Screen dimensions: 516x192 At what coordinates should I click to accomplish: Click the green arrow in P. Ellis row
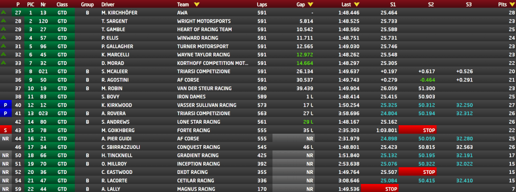click(x=4, y=37)
